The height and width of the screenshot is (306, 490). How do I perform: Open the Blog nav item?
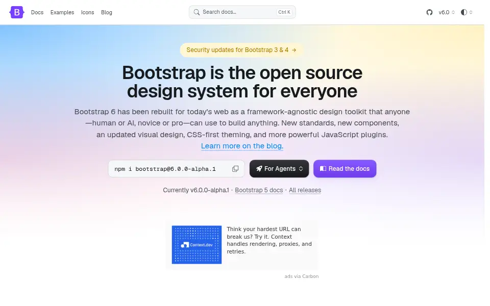click(107, 12)
